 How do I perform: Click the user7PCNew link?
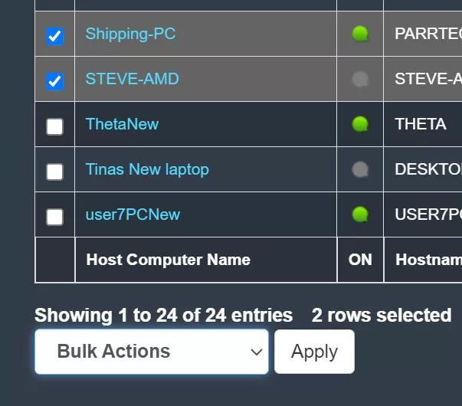point(133,214)
